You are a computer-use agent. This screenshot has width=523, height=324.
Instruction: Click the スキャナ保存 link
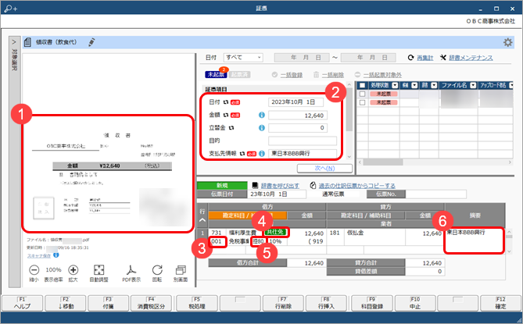point(39,255)
